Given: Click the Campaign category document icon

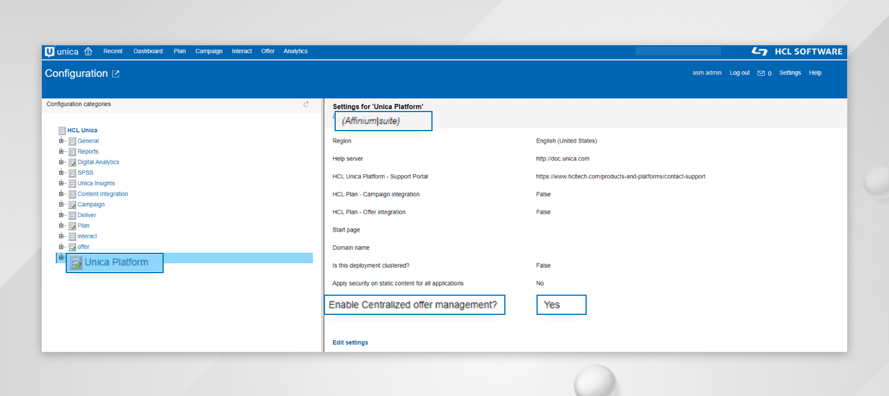Looking at the screenshot, I should 72,204.
